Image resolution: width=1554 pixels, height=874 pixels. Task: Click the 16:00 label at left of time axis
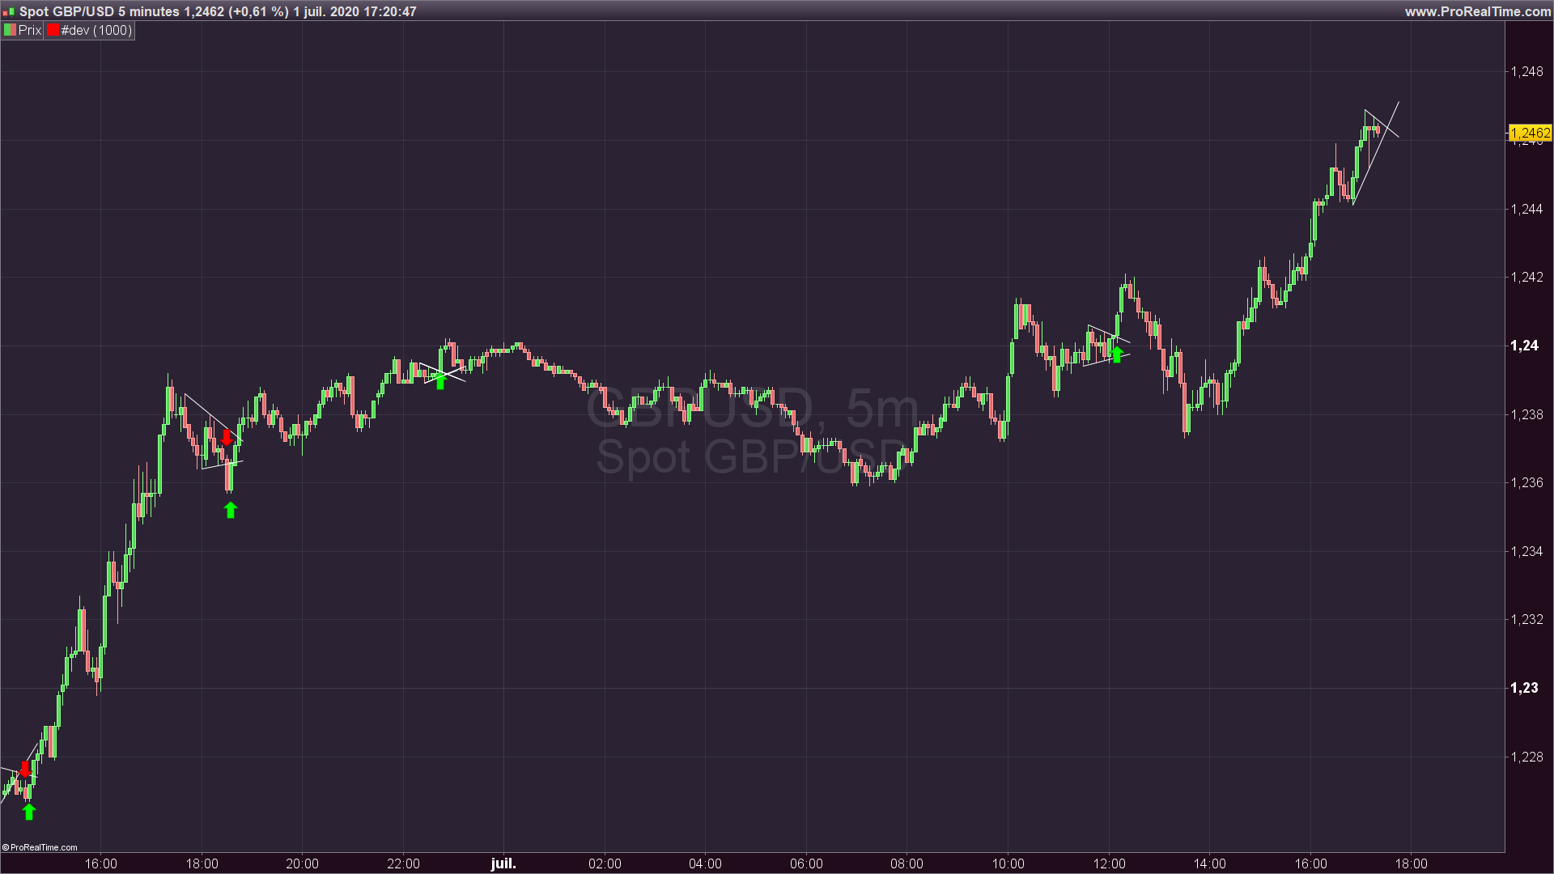tap(100, 863)
